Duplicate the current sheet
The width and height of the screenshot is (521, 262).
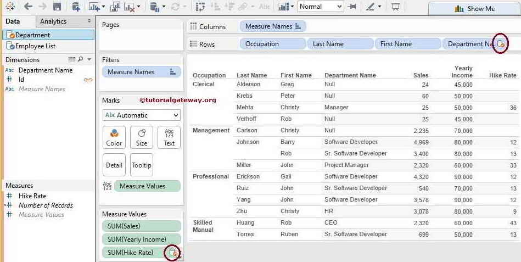(x=115, y=7)
